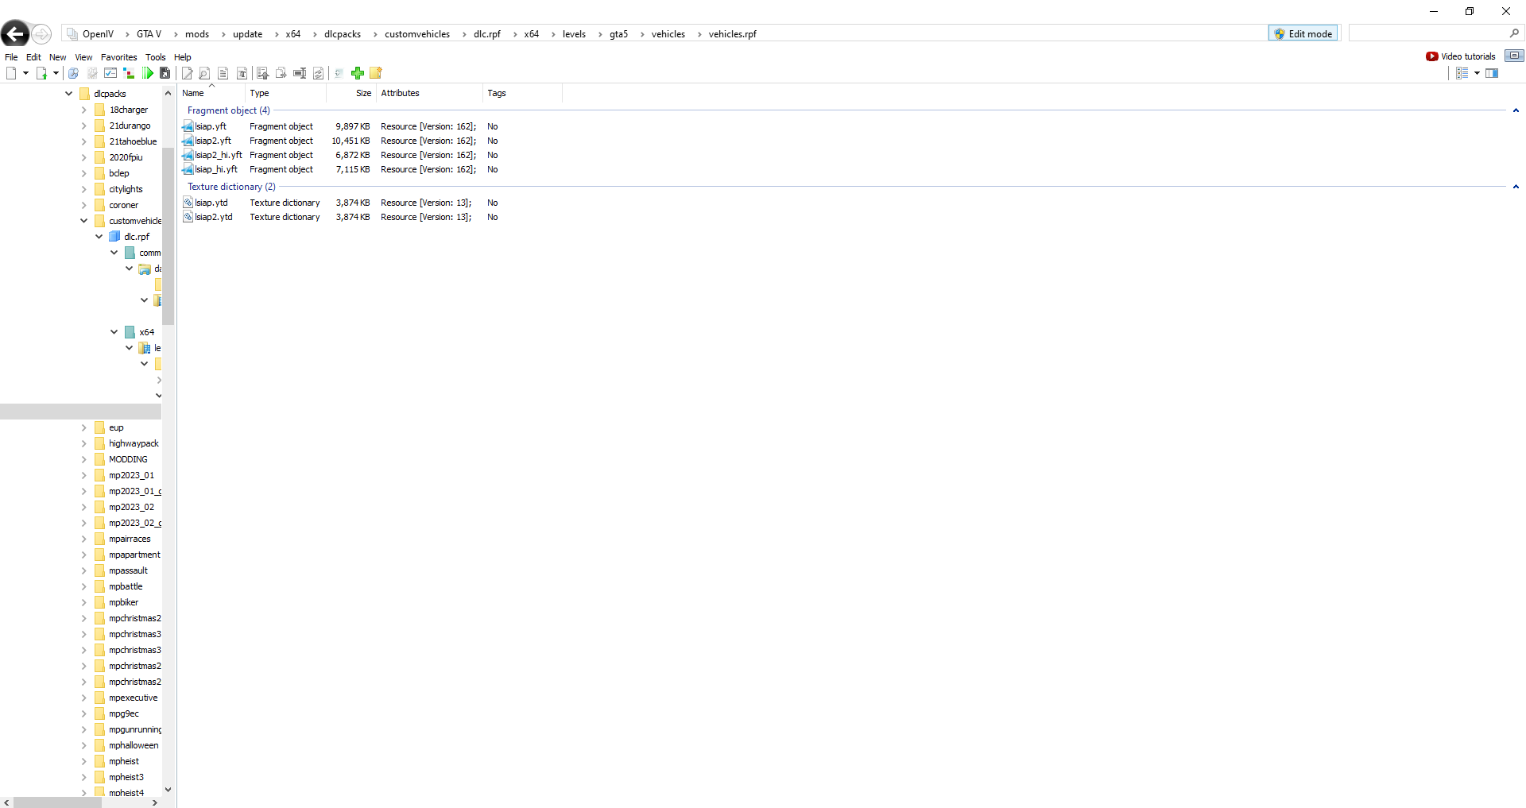This screenshot has height=808, width=1526.
Task: Collapse the Fragment object group
Action: [x=1516, y=110]
